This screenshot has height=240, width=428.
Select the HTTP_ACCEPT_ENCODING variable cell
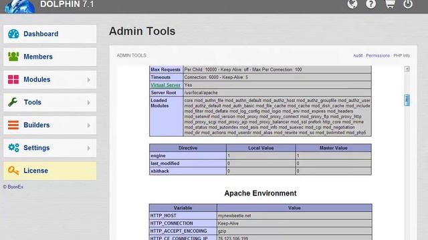(183, 231)
